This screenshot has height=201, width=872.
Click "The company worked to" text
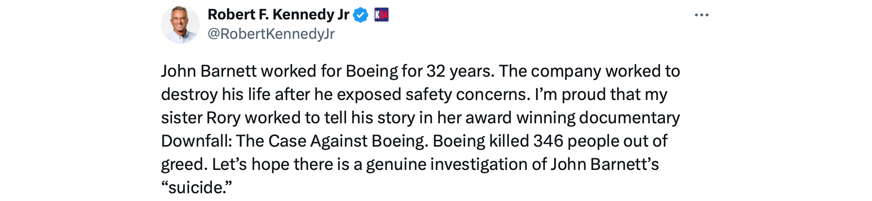click(x=589, y=71)
